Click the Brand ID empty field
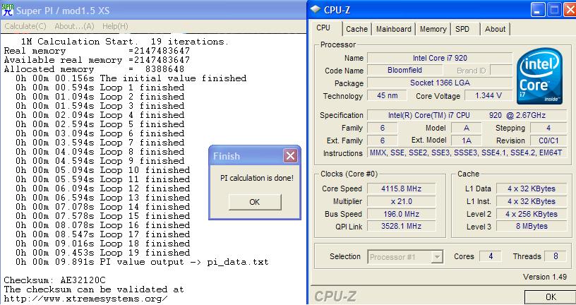 pos(501,70)
